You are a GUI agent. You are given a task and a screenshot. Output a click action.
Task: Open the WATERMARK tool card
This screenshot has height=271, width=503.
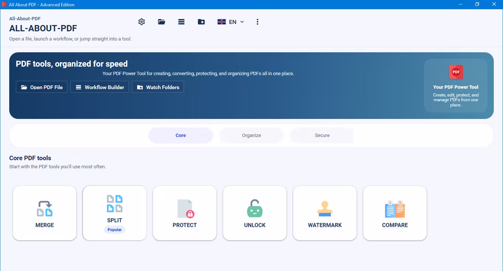[x=325, y=213]
